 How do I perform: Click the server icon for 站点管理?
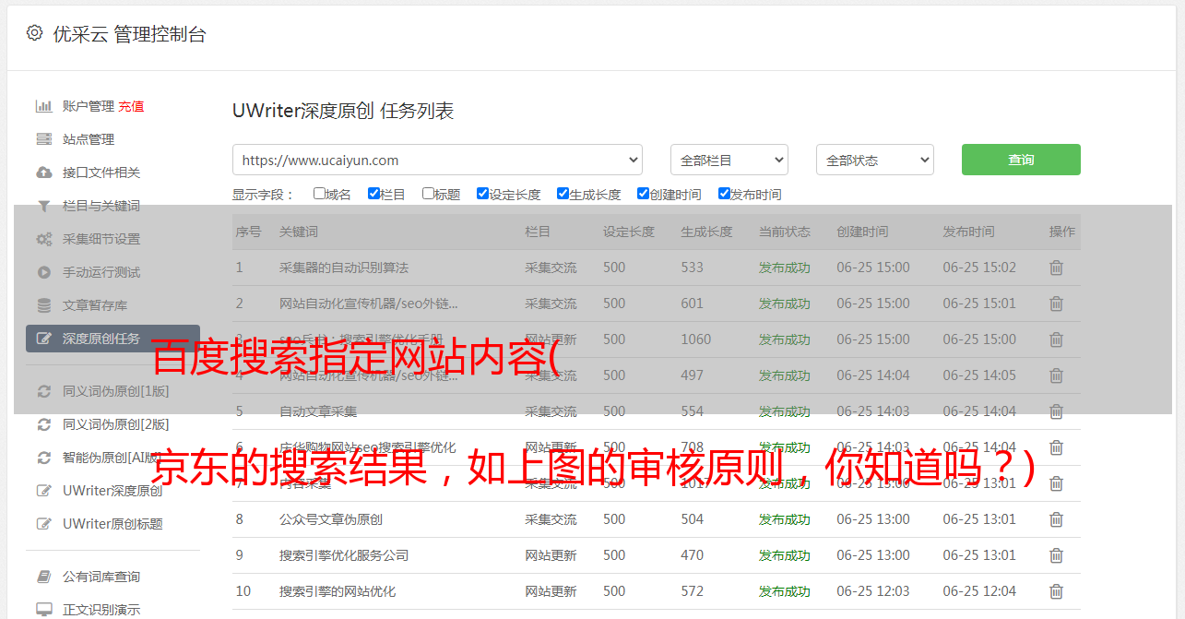click(x=43, y=139)
